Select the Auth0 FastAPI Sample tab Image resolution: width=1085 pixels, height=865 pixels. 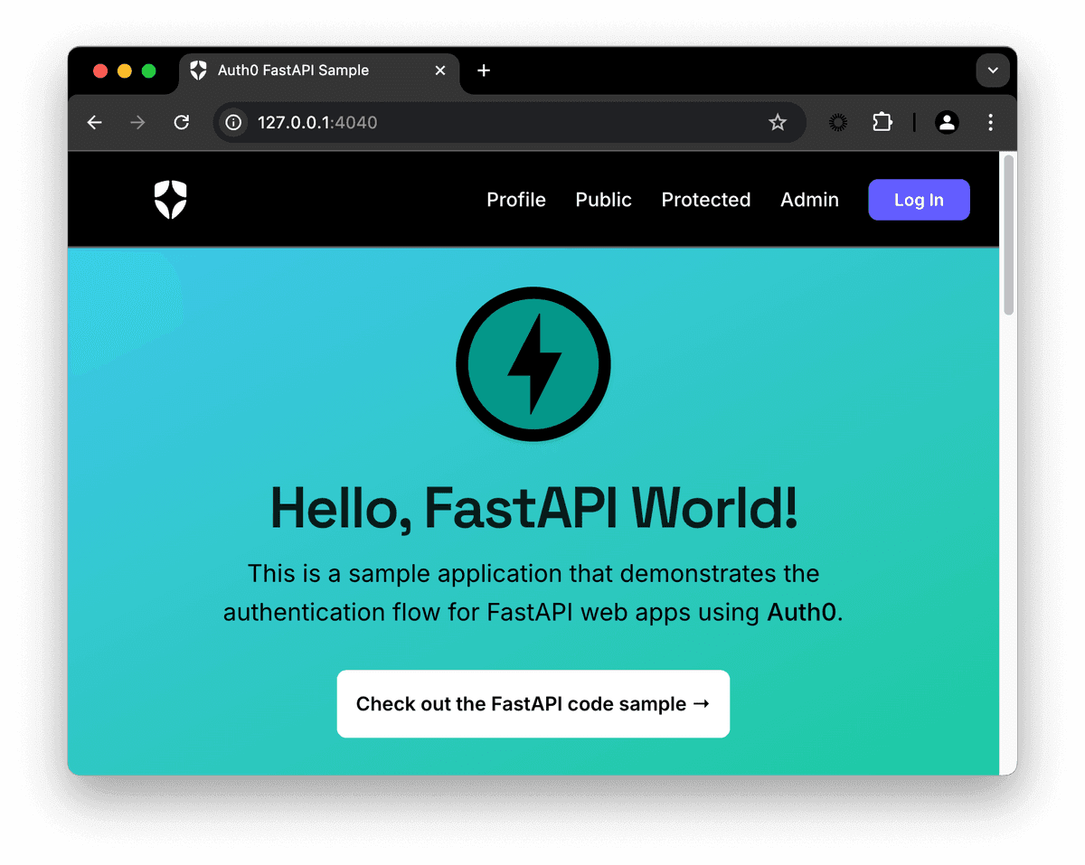[x=320, y=71]
